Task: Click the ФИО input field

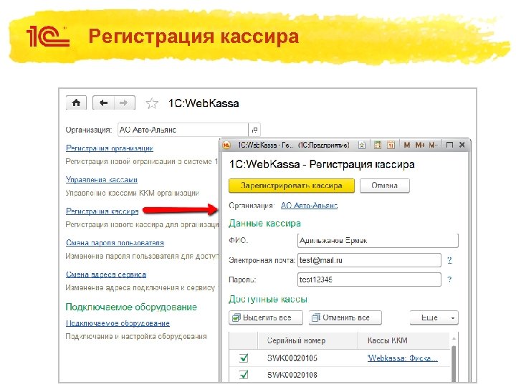Action: click(x=378, y=241)
